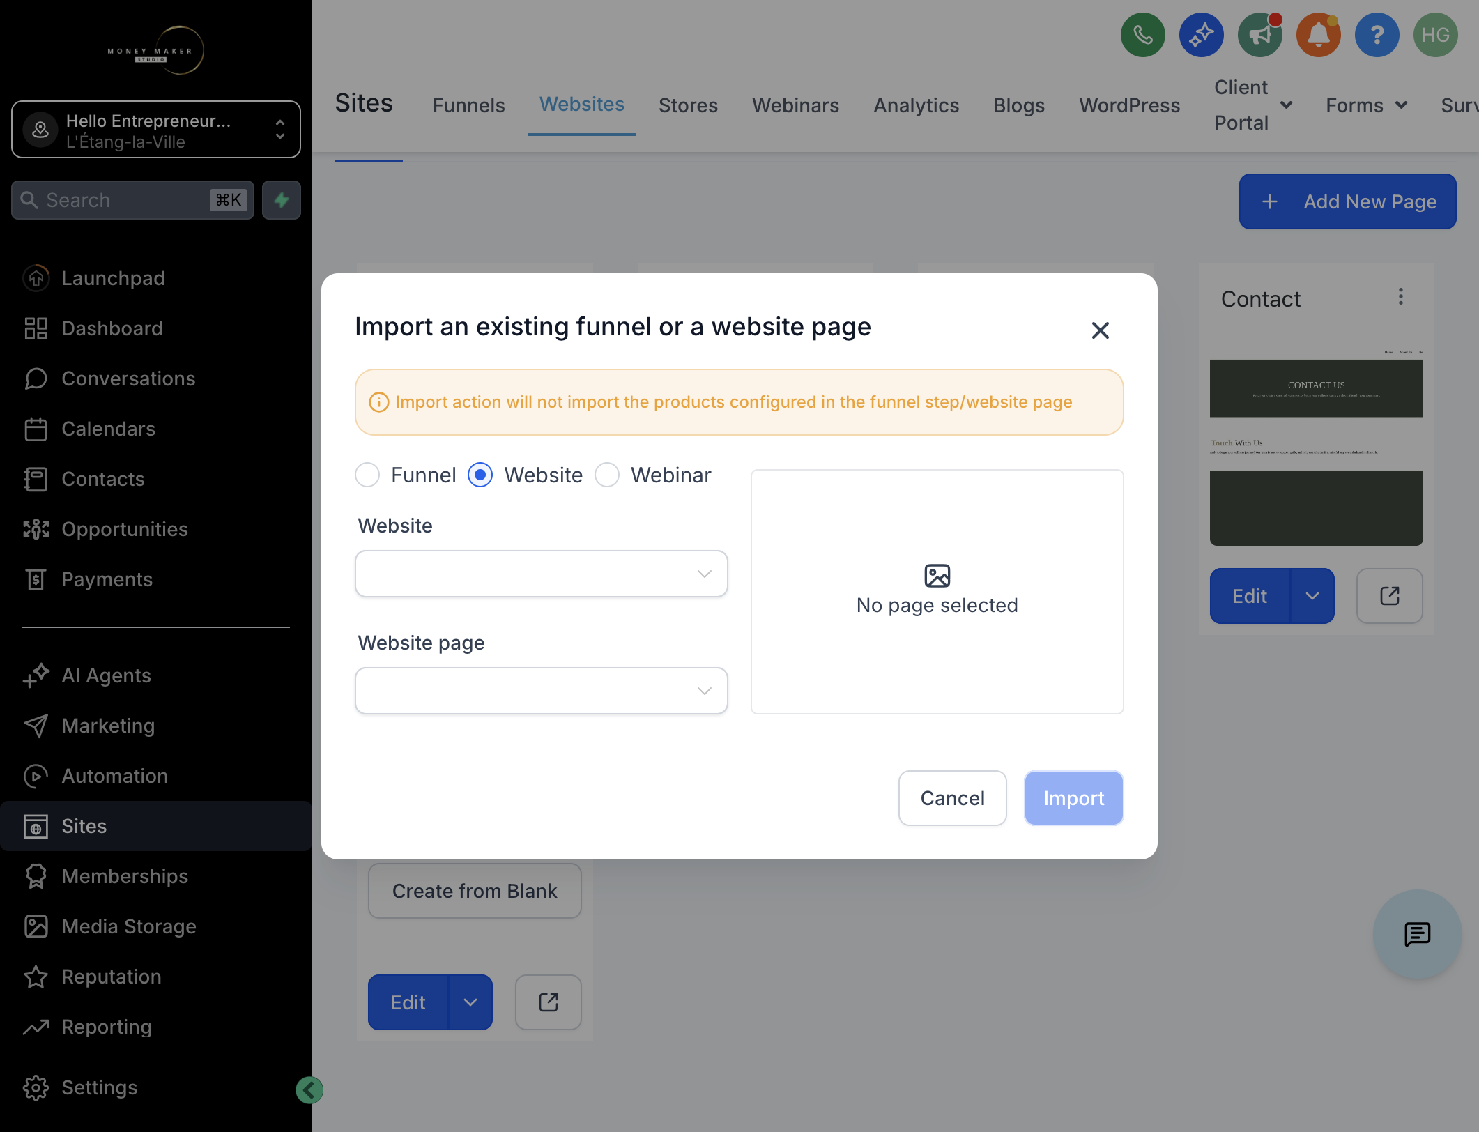Click the green phone dialer icon
Screen dimensions: 1479x1132
click(1143, 35)
